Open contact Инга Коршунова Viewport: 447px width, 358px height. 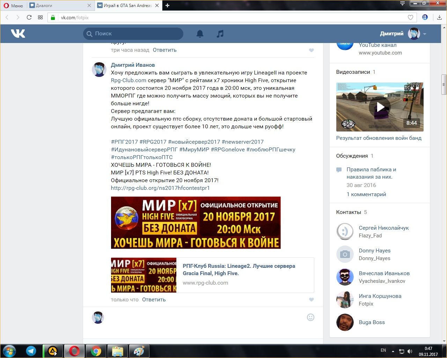click(x=380, y=296)
